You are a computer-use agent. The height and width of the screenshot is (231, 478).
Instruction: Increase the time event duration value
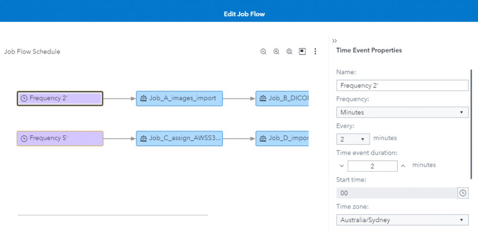click(403, 166)
